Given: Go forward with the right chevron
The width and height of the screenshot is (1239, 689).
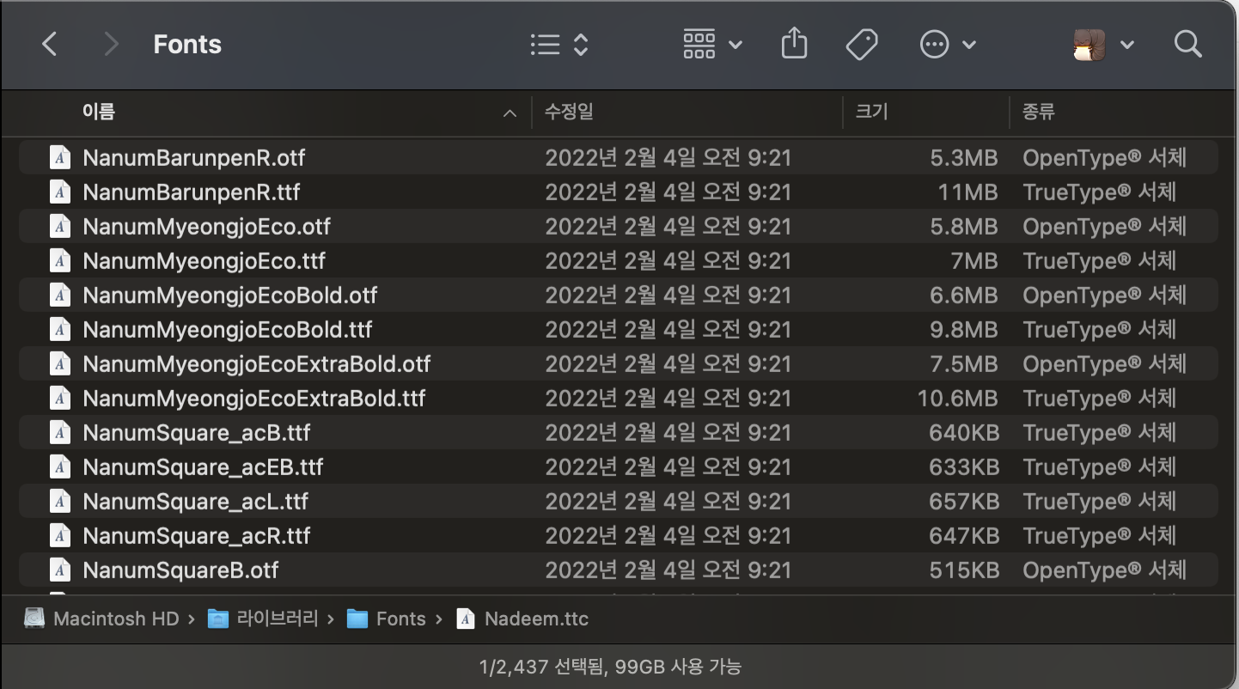Looking at the screenshot, I should coord(110,44).
